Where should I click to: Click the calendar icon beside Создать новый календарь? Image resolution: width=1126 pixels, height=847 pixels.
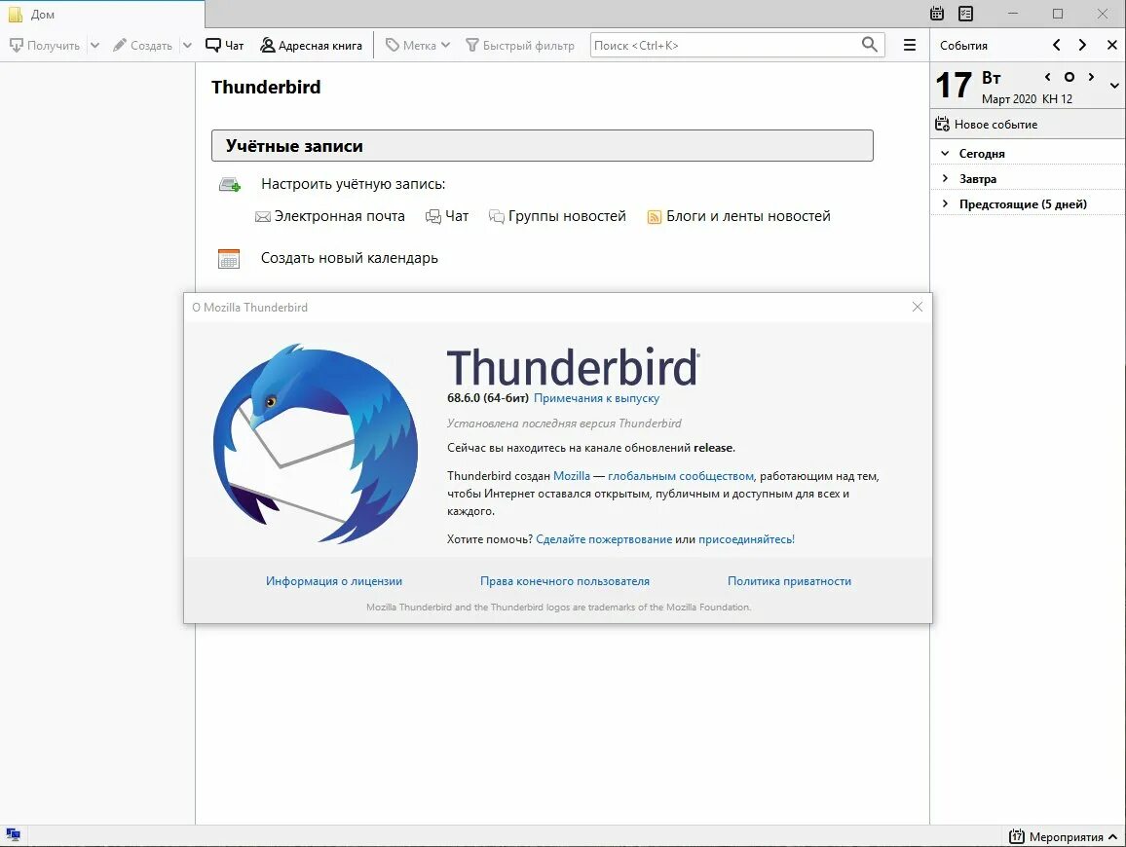tap(228, 258)
